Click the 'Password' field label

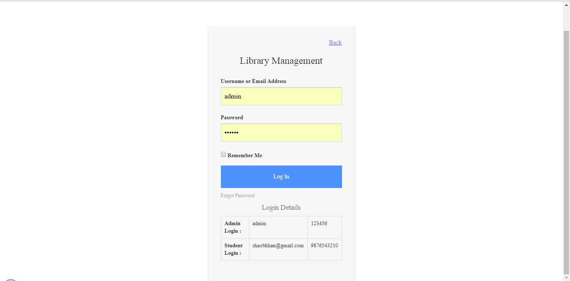[232, 118]
